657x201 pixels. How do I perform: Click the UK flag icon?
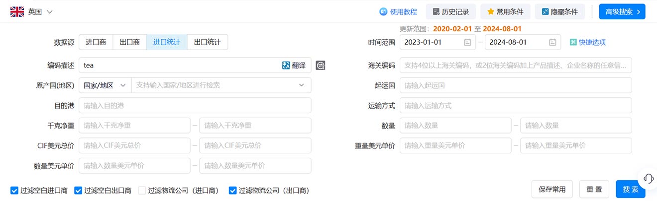coord(17,12)
